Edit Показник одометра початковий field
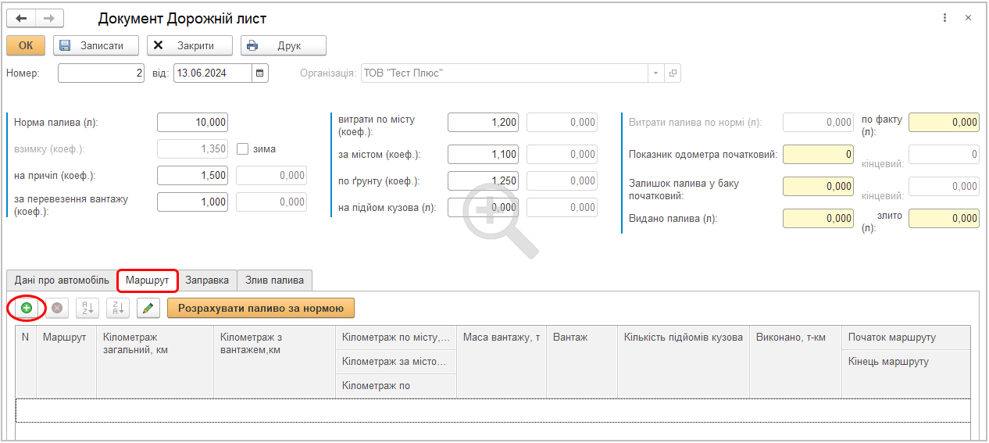The height and width of the screenshot is (443, 989). click(x=819, y=155)
